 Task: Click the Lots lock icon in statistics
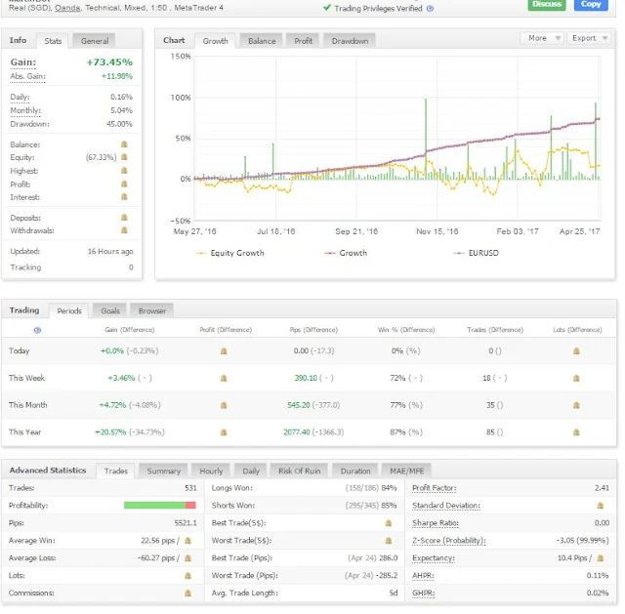click(x=188, y=576)
